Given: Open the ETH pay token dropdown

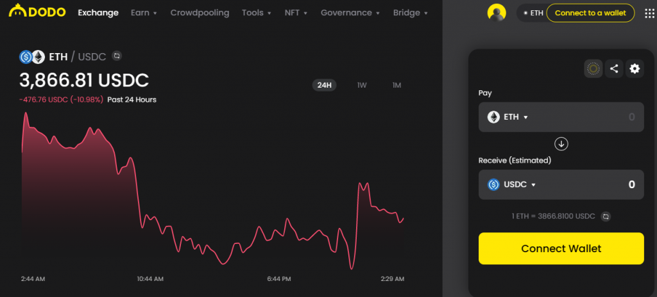Looking at the screenshot, I should (508, 117).
